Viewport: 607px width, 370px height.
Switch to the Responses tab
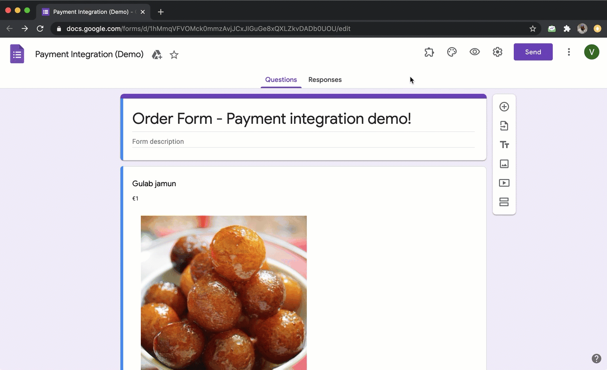tap(325, 80)
